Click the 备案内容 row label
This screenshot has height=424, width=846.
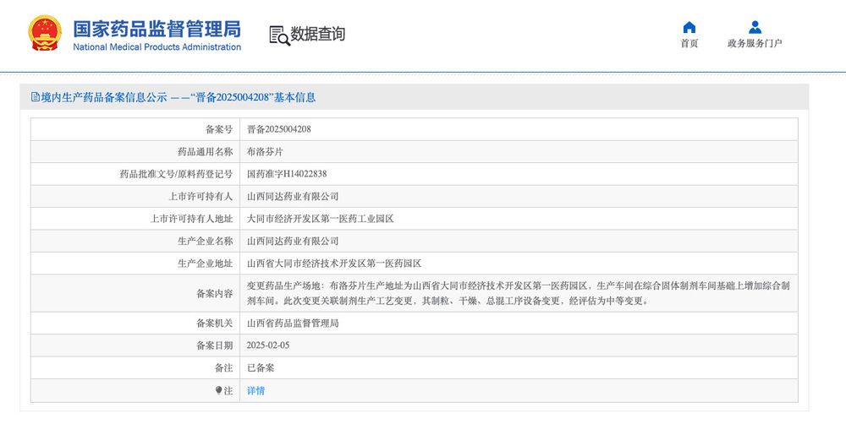215,294
